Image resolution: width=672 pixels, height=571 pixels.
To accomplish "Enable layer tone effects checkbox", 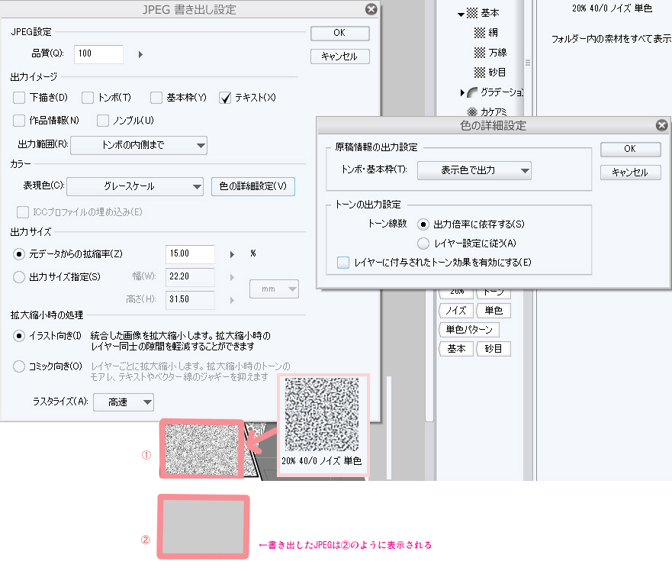I will 343,263.
